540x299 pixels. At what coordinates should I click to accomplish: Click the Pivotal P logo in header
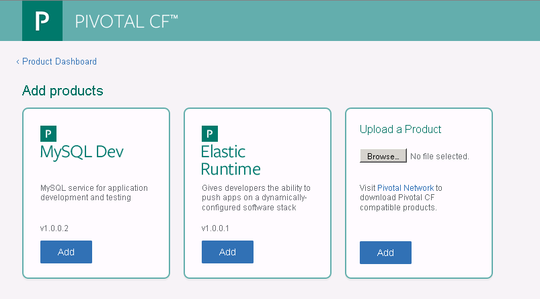pos(42,22)
